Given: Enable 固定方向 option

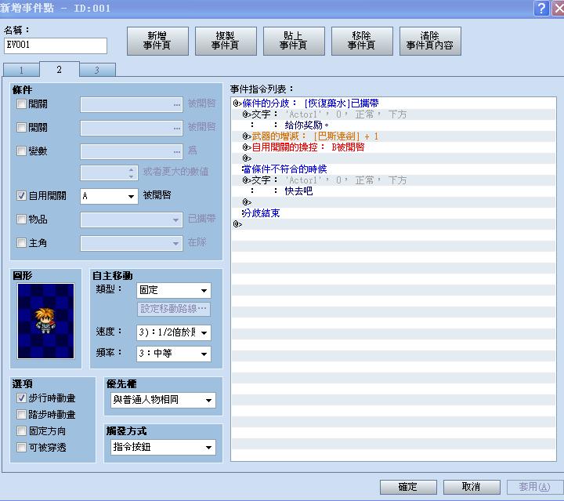Looking at the screenshot, I should coord(22,430).
